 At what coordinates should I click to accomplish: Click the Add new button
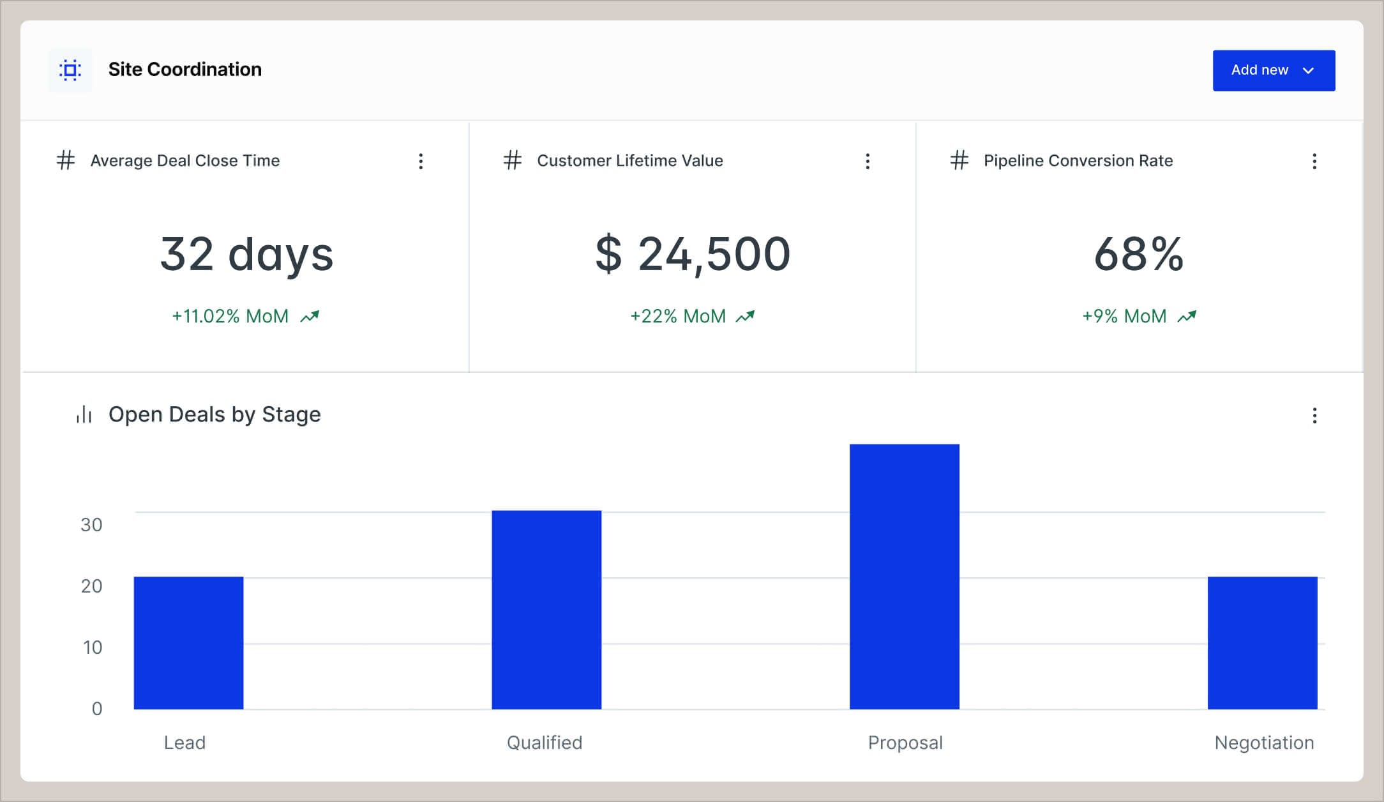point(1274,70)
